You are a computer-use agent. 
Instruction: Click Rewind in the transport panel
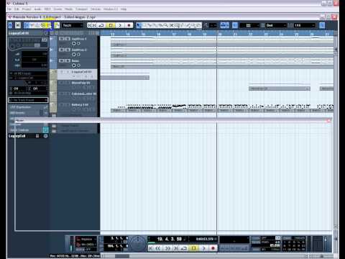158,248
